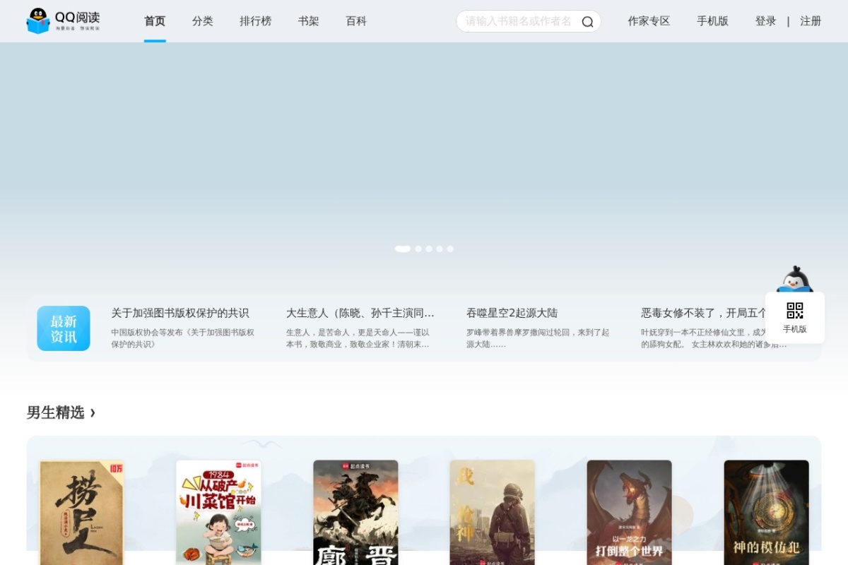Open the 我枪神 soldier book cover
Image resolution: width=848 pixels, height=565 pixels.
tap(493, 512)
